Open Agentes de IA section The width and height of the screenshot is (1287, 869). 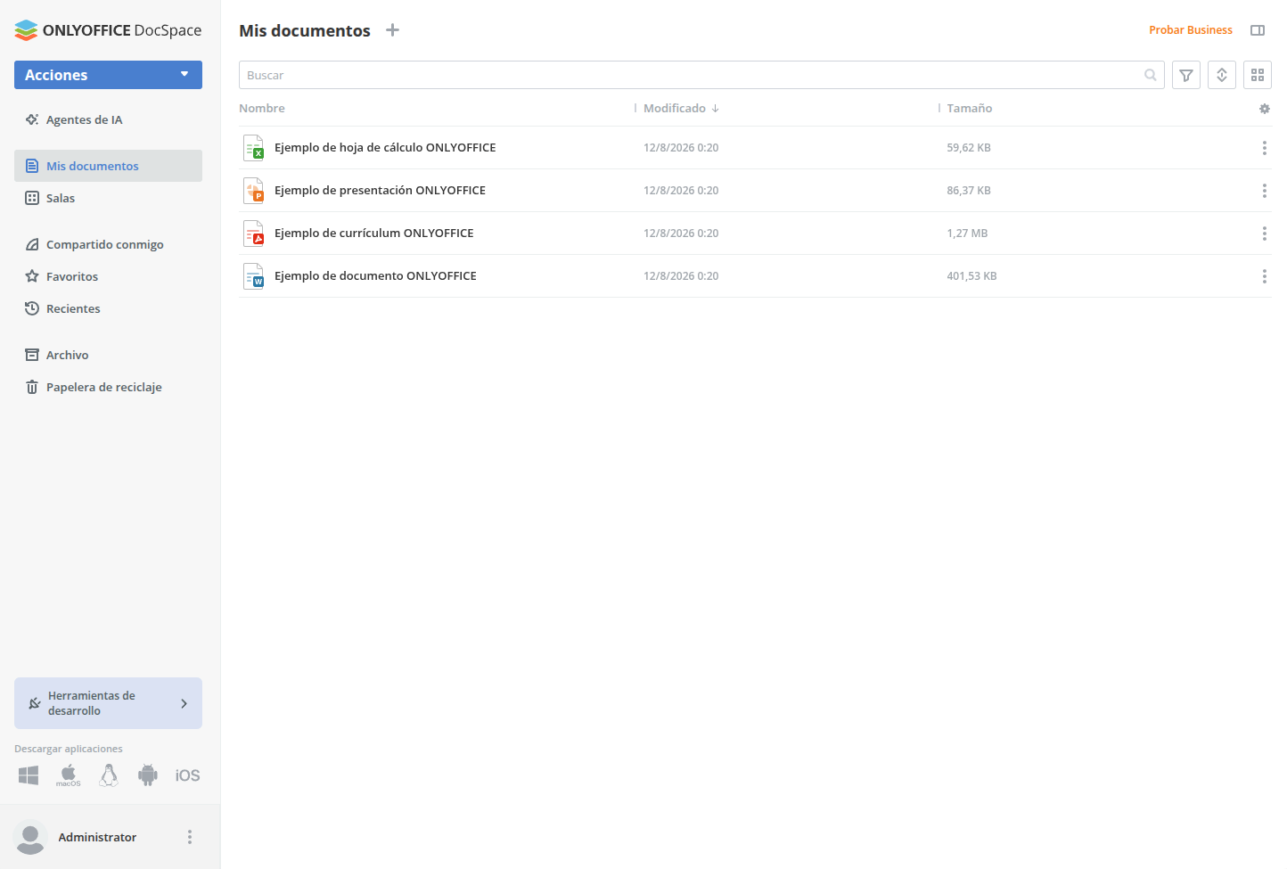coord(108,119)
